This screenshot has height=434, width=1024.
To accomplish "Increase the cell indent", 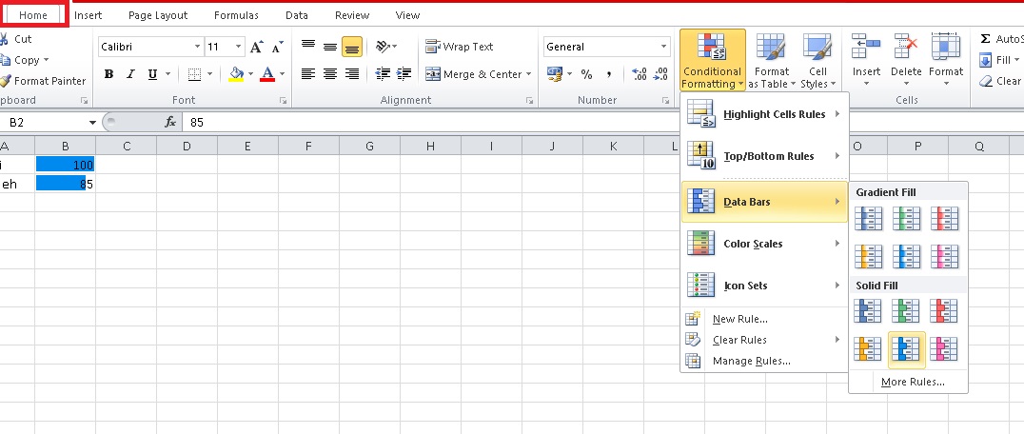I will point(404,74).
